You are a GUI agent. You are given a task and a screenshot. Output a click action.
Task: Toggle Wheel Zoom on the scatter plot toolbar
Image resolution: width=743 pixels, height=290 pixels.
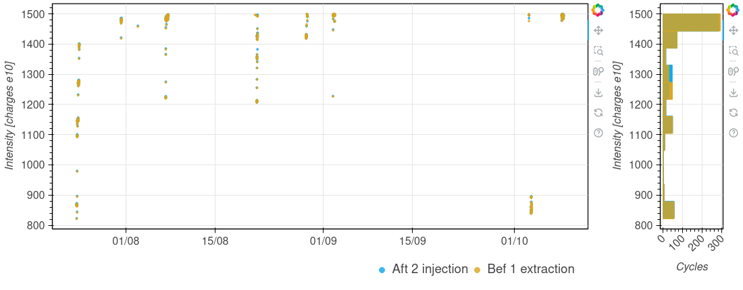click(598, 71)
